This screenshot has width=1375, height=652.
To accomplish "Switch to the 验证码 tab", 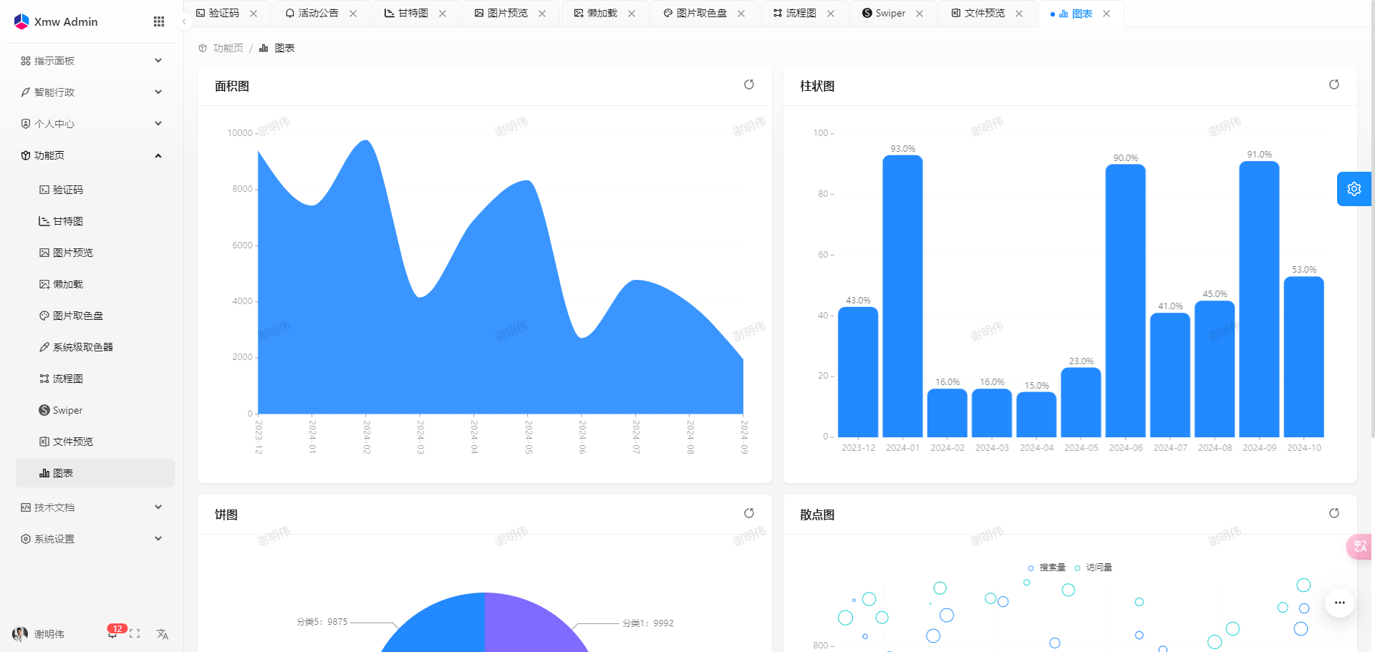I will 218,13.
